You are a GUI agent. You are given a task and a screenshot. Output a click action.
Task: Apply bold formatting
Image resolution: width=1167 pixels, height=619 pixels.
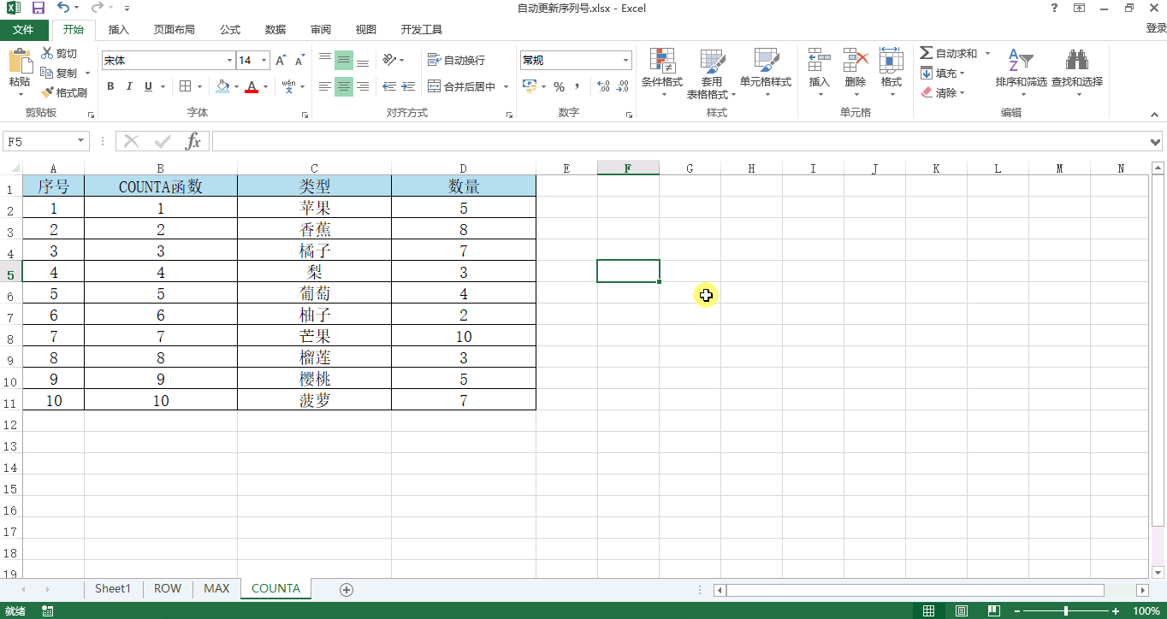(110, 86)
